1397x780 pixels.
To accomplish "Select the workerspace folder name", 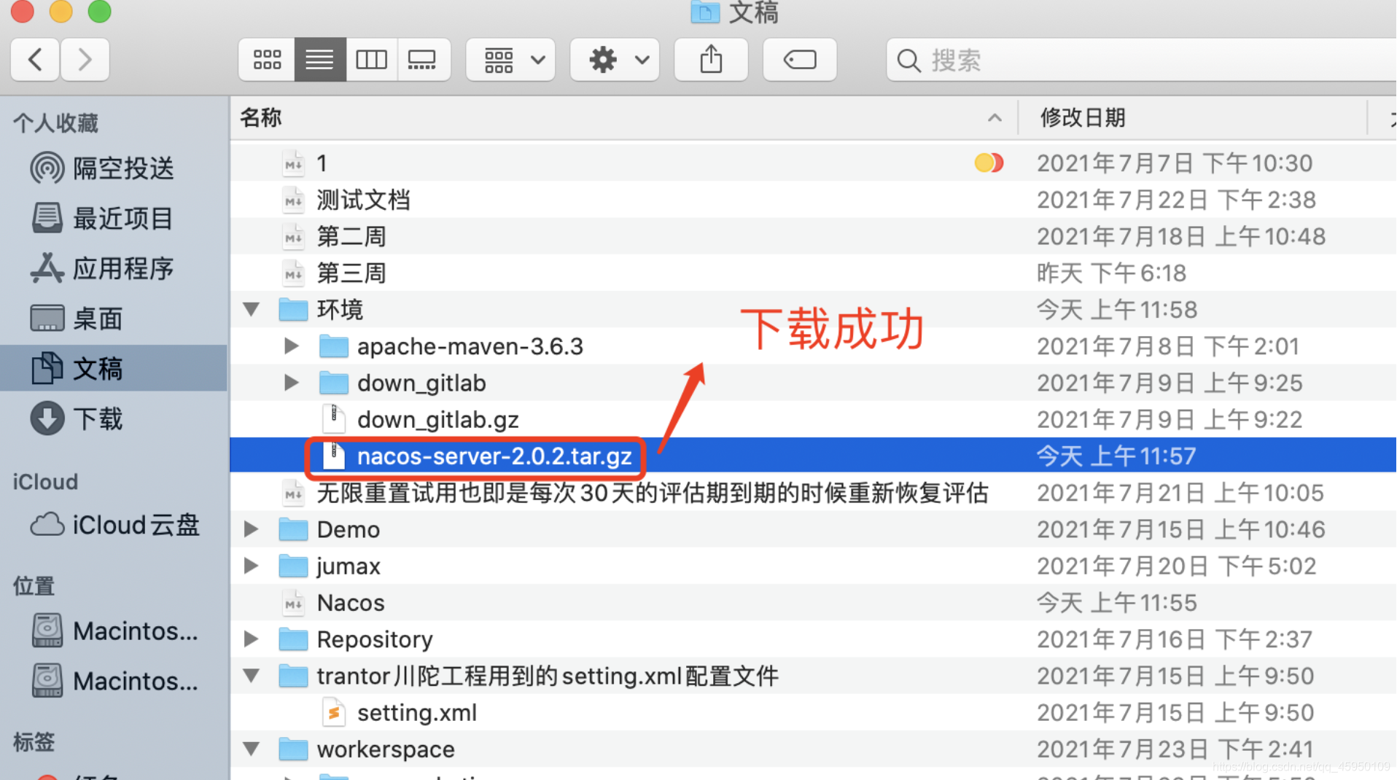I will coord(386,749).
